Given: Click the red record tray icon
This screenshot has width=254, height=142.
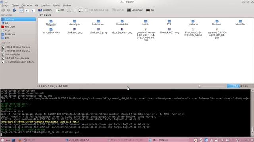Looking at the screenshot, I should tap(196, 140).
